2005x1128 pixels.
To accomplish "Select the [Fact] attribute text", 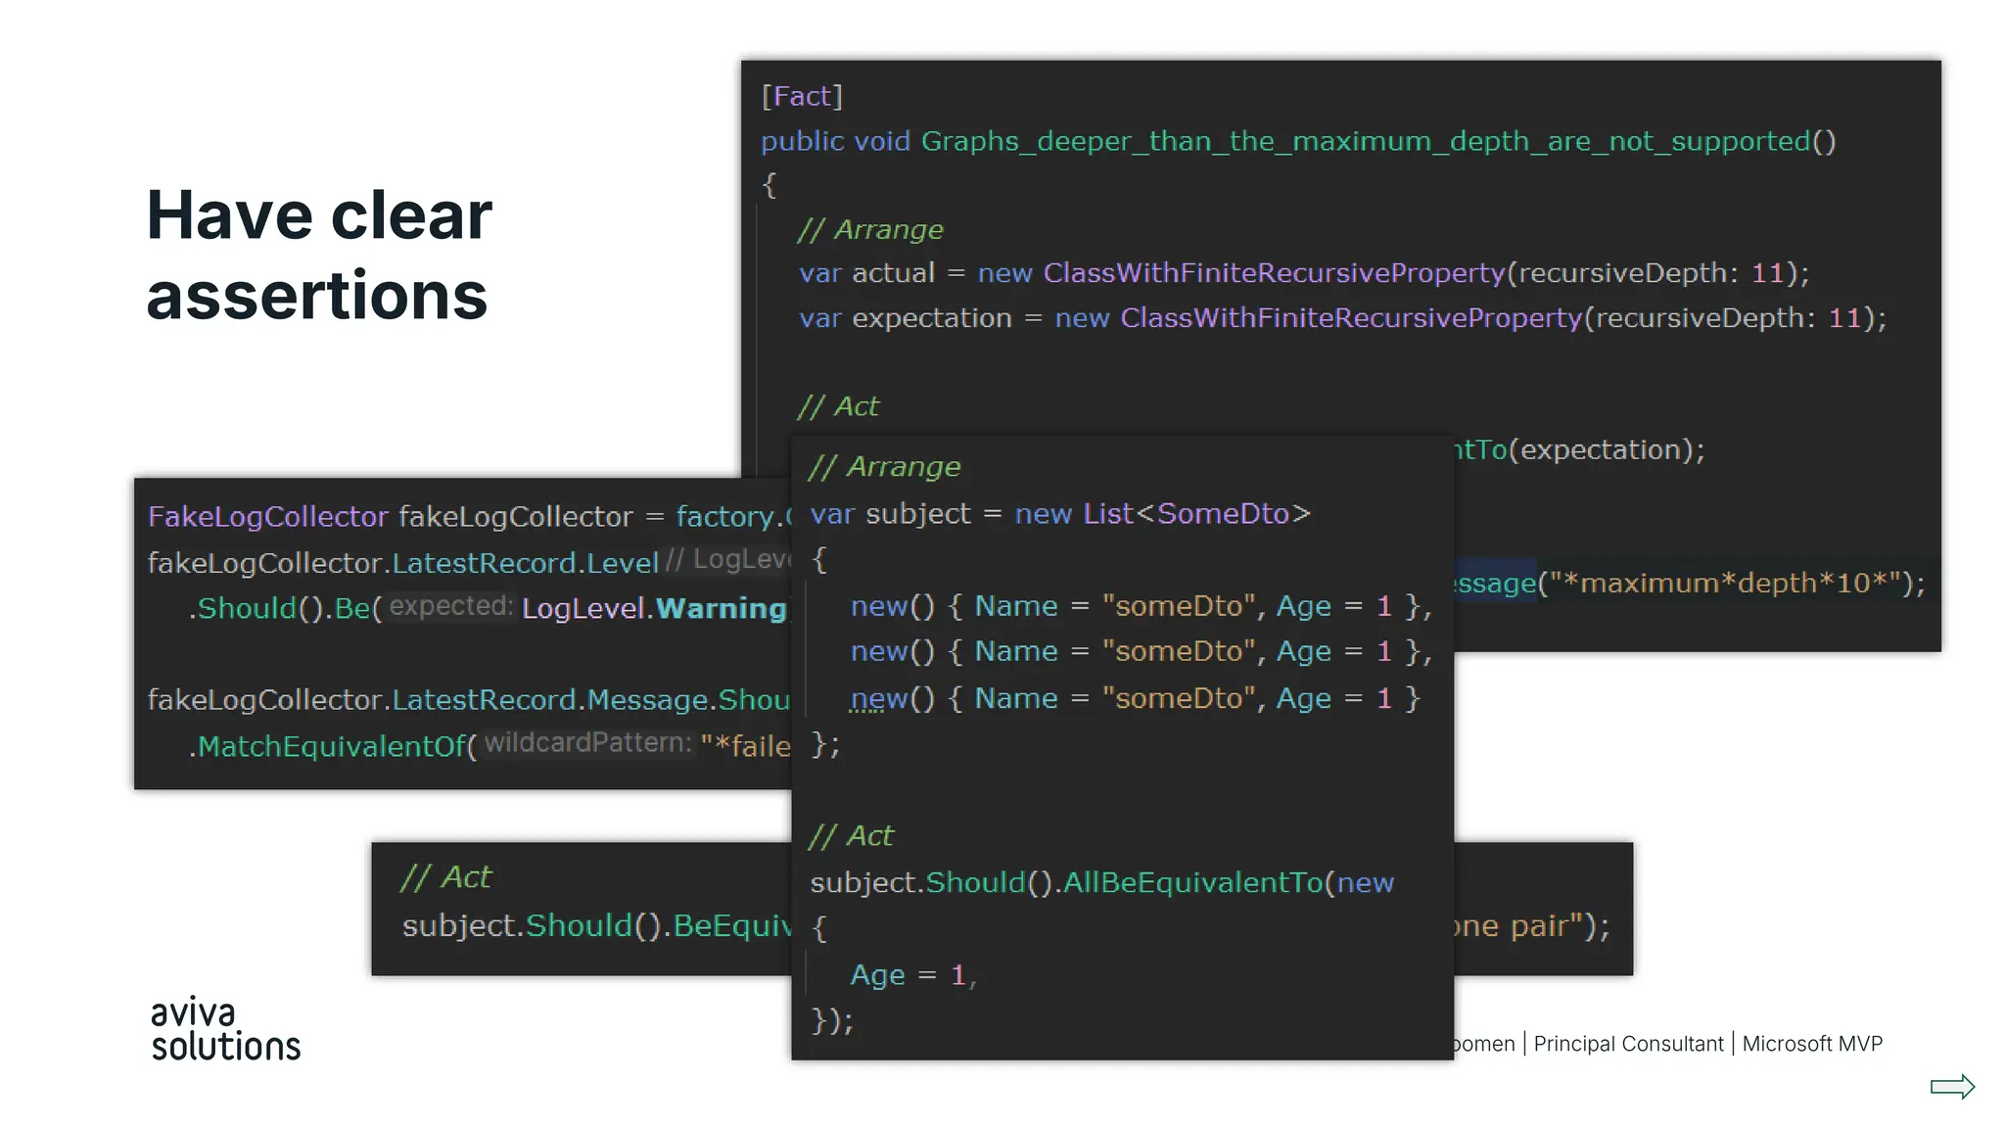I will [x=802, y=96].
